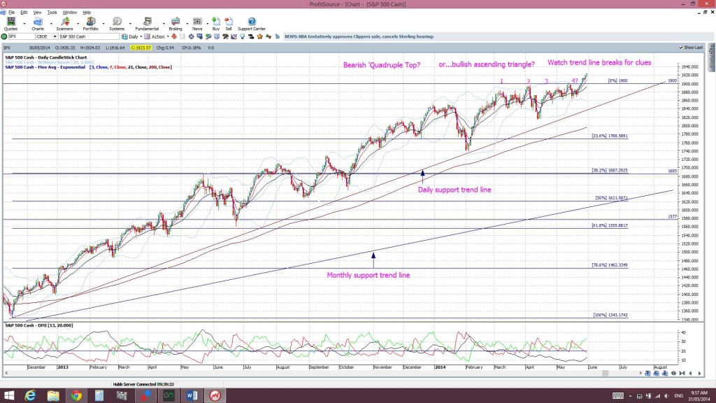
Task: Click the volume icon in system tray
Action: [666, 396]
